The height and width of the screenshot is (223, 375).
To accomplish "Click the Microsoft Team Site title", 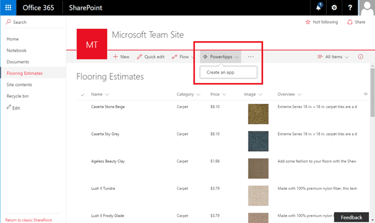I will tap(148, 35).
